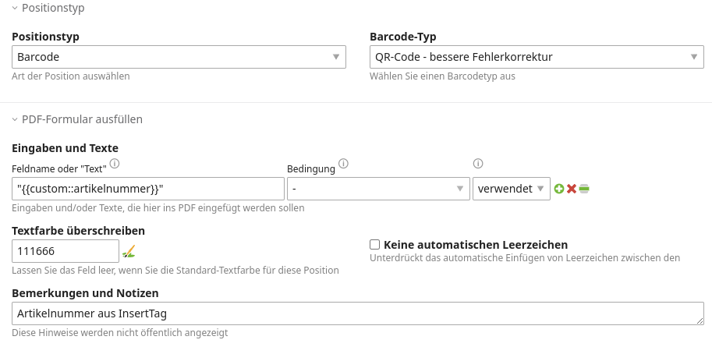Click info icon above the 'verwendet' dropdown

(x=478, y=164)
